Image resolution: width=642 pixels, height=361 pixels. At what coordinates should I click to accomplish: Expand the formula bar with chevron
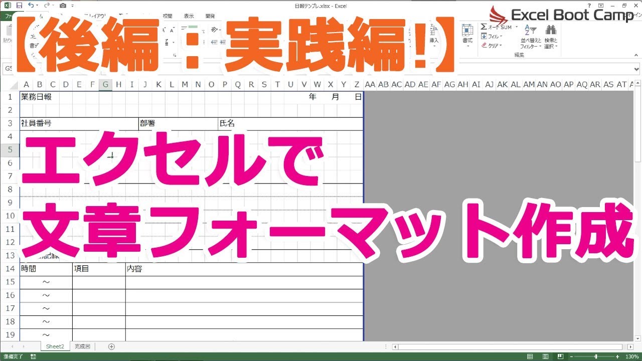(x=636, y=69)
